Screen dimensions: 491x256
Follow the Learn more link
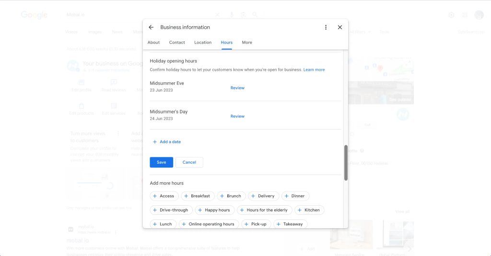(x=314, y=70)
